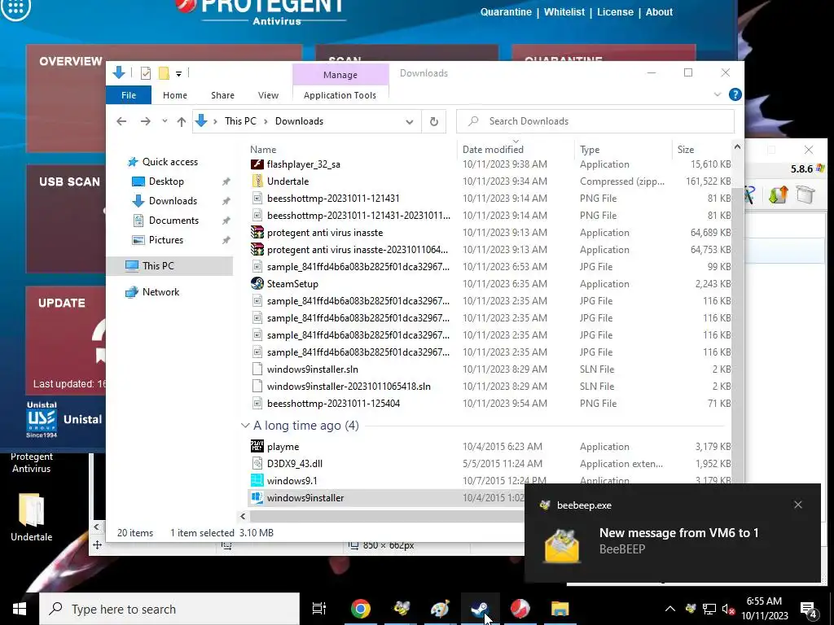Image resolution: width=834 pixels, height=625 pixels.
Task: Open the Home ribbon tab
Action: click(x=175, y=95)
